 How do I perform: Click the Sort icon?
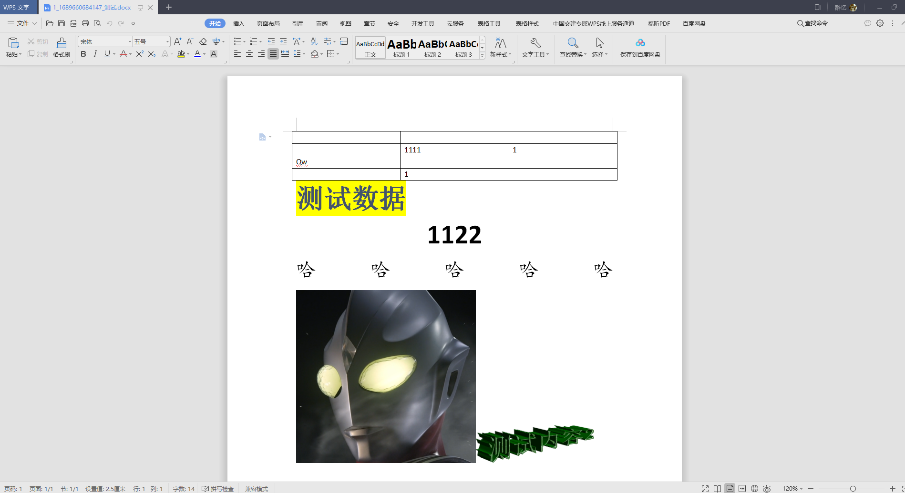click(x=314, y=41)
